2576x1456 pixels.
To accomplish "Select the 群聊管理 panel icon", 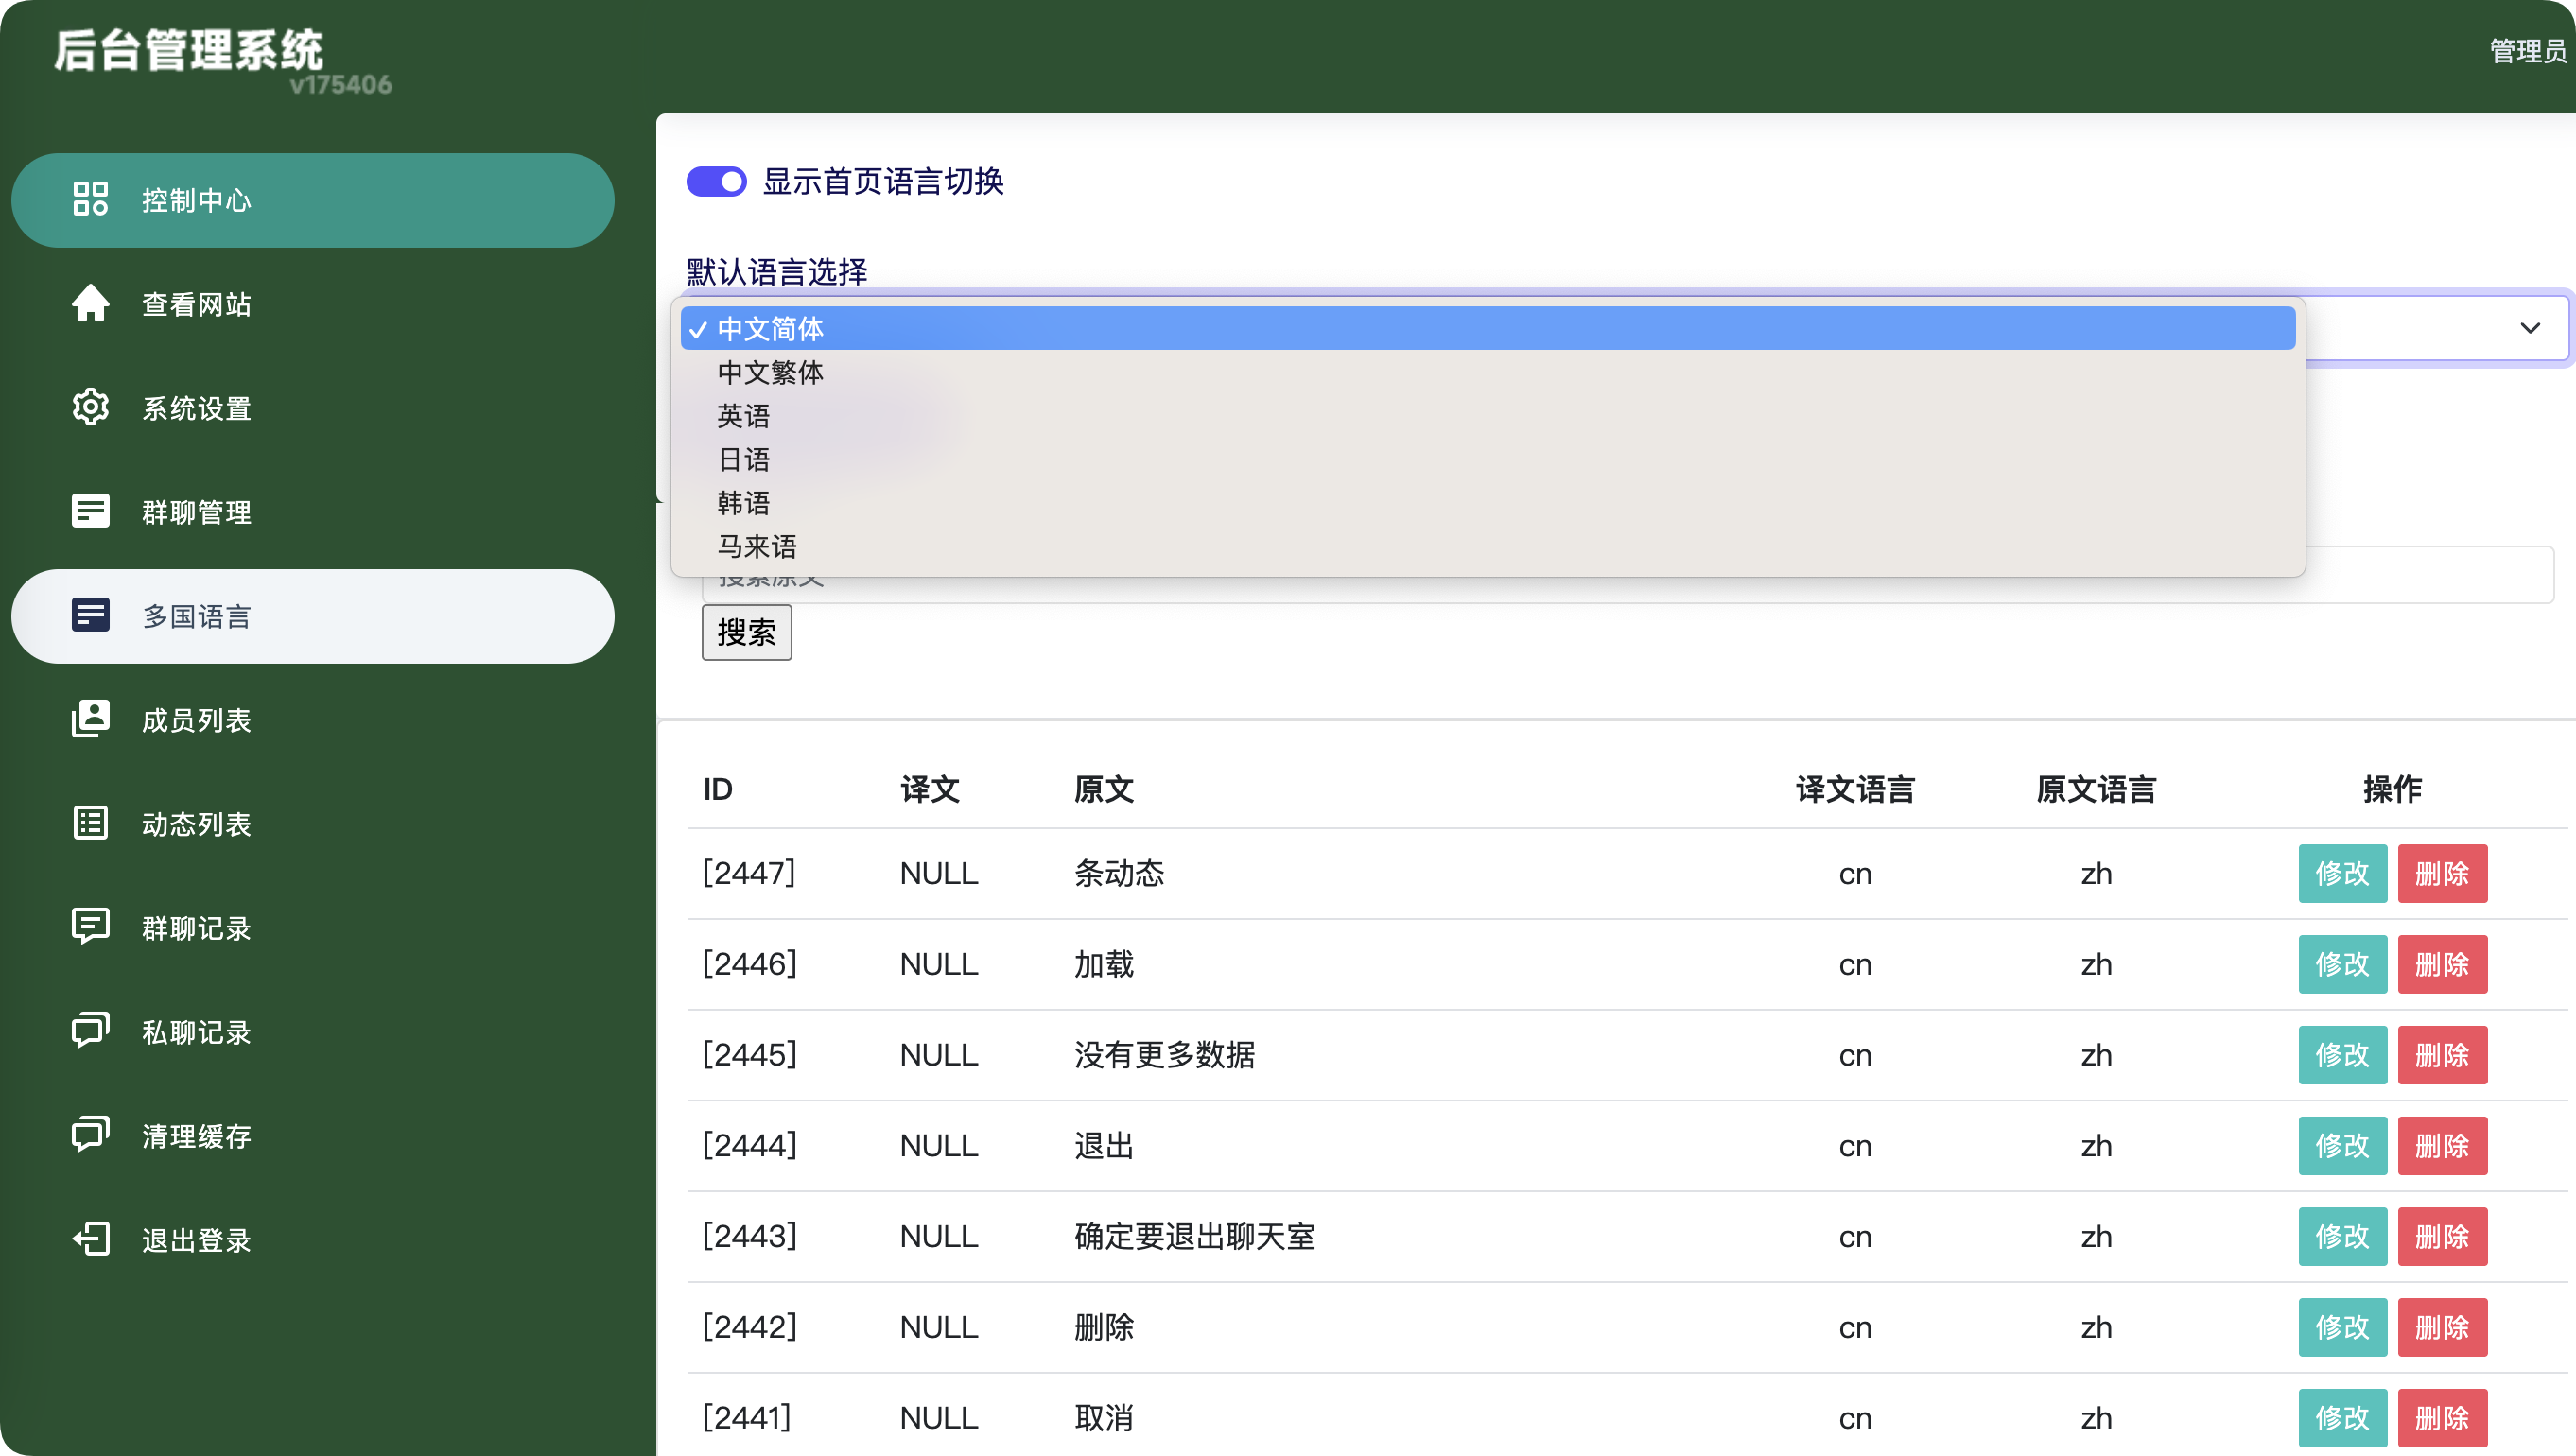I will point(91,511).
